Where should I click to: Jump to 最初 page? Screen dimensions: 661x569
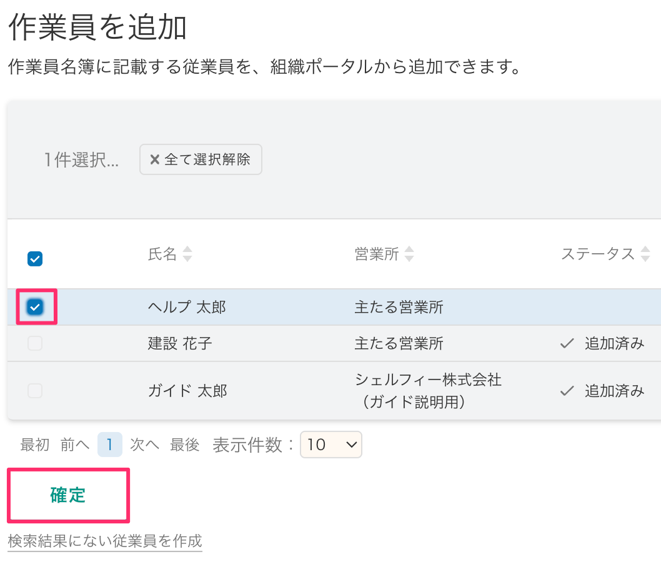pyautogui.click(x=35, y=445)
